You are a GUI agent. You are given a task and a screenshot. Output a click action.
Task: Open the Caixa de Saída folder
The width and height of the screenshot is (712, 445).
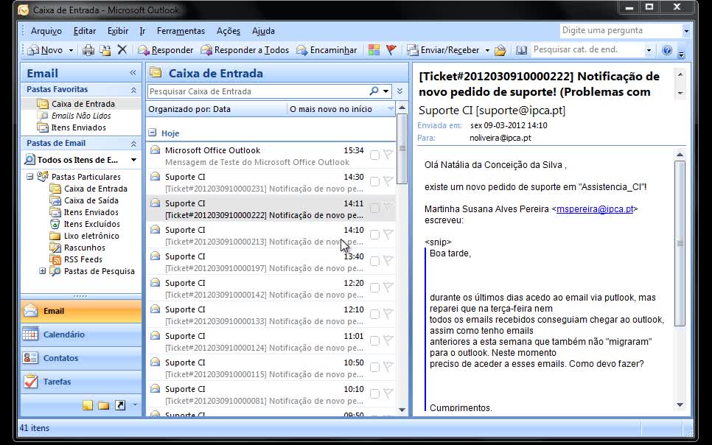91,200
